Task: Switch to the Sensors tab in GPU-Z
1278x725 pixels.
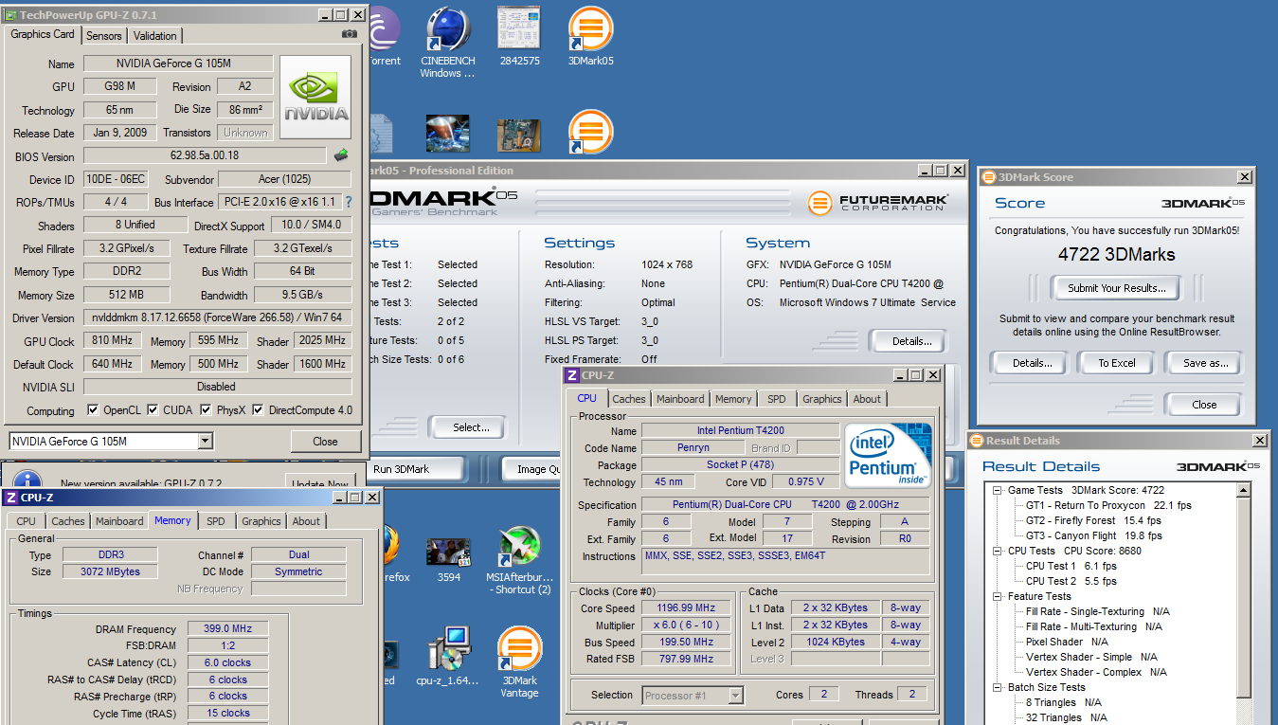Action: coord(104,36)
